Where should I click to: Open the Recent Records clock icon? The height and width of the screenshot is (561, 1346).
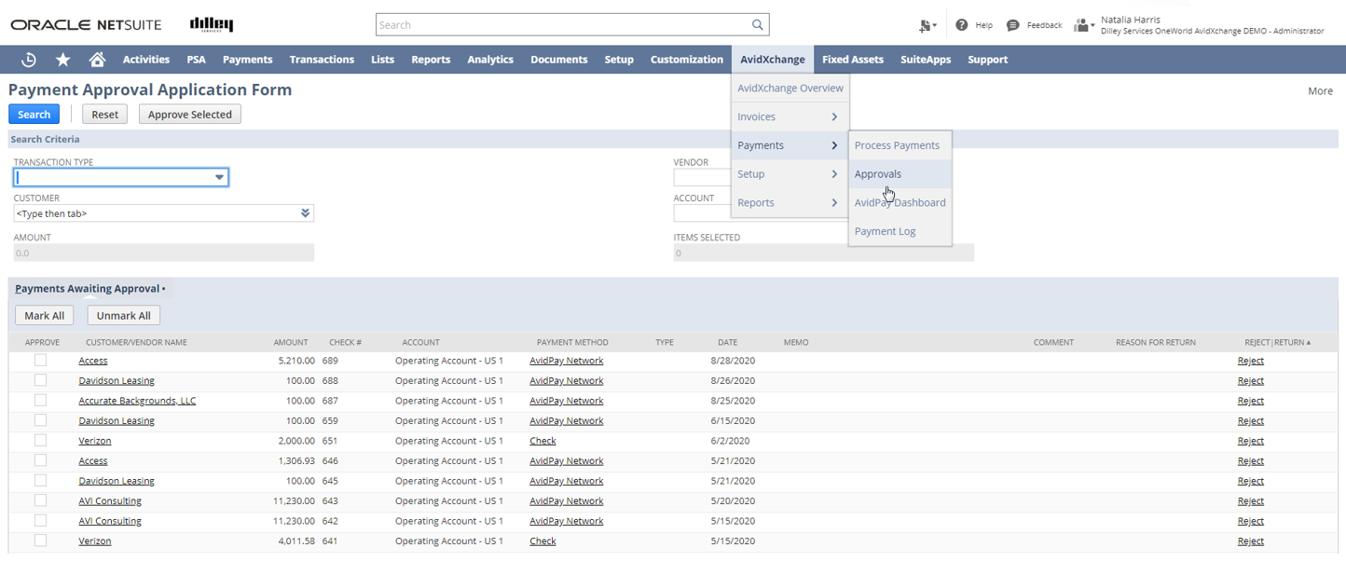(29, 60)
